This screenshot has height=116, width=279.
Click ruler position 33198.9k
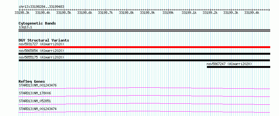pyautogui.click(x=147, y=13)
